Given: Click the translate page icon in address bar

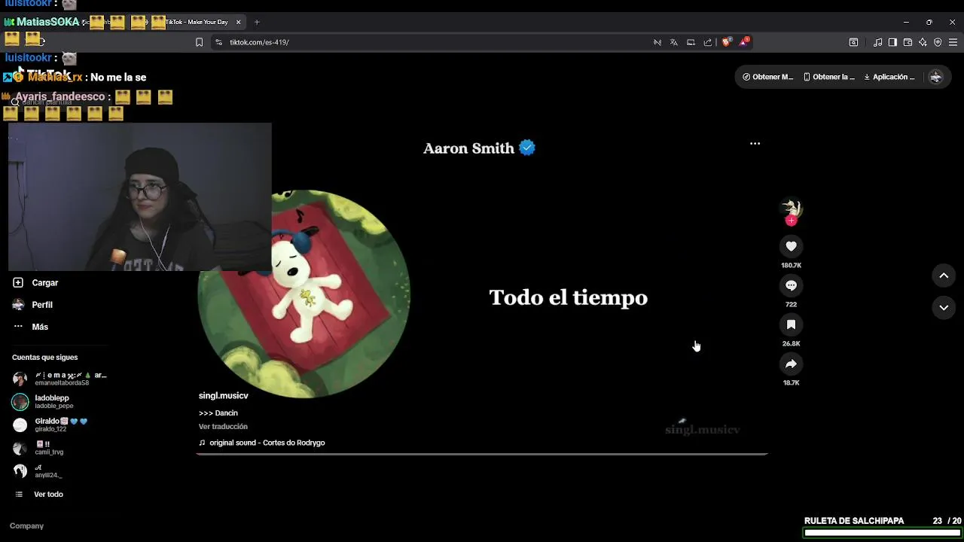Looking at the screenshot, I should (x=674, y=42).
